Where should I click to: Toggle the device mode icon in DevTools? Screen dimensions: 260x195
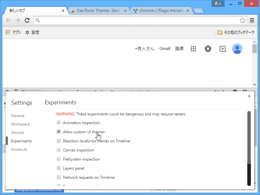(16, 91)
